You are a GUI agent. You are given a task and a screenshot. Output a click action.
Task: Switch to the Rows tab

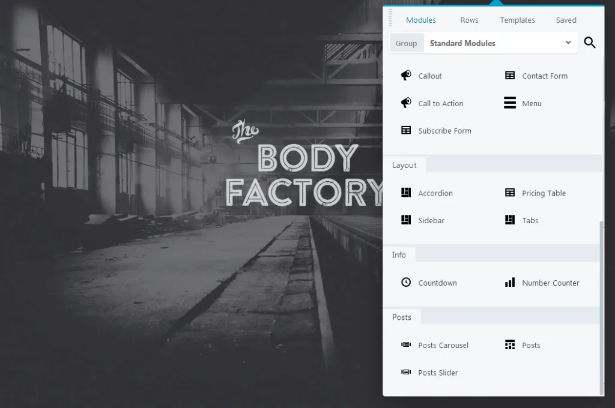[469, 20]
